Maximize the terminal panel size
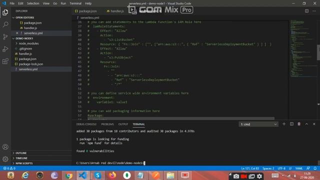The width and height of the screenshot is (320, 180). click(x=306, y=124)
